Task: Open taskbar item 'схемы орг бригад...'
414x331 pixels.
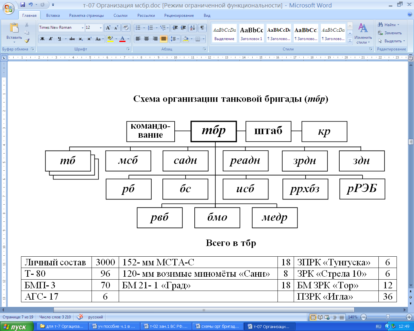Action: point(217,326)
